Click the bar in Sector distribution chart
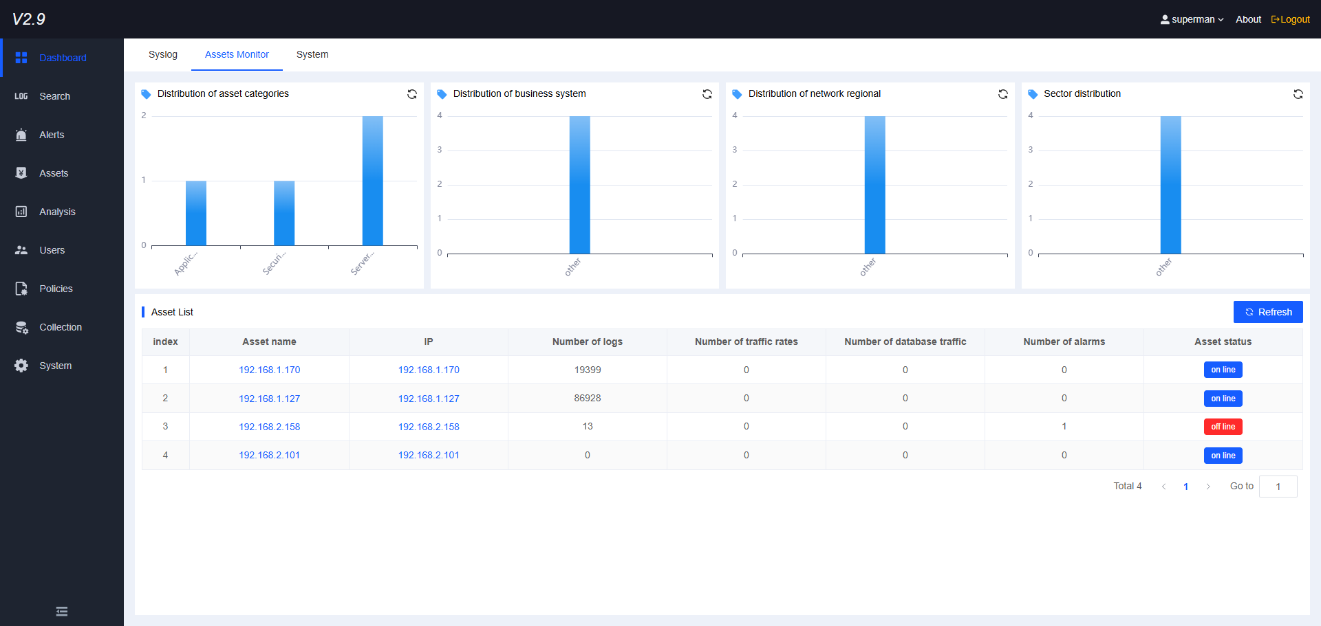 point(1171,185)
